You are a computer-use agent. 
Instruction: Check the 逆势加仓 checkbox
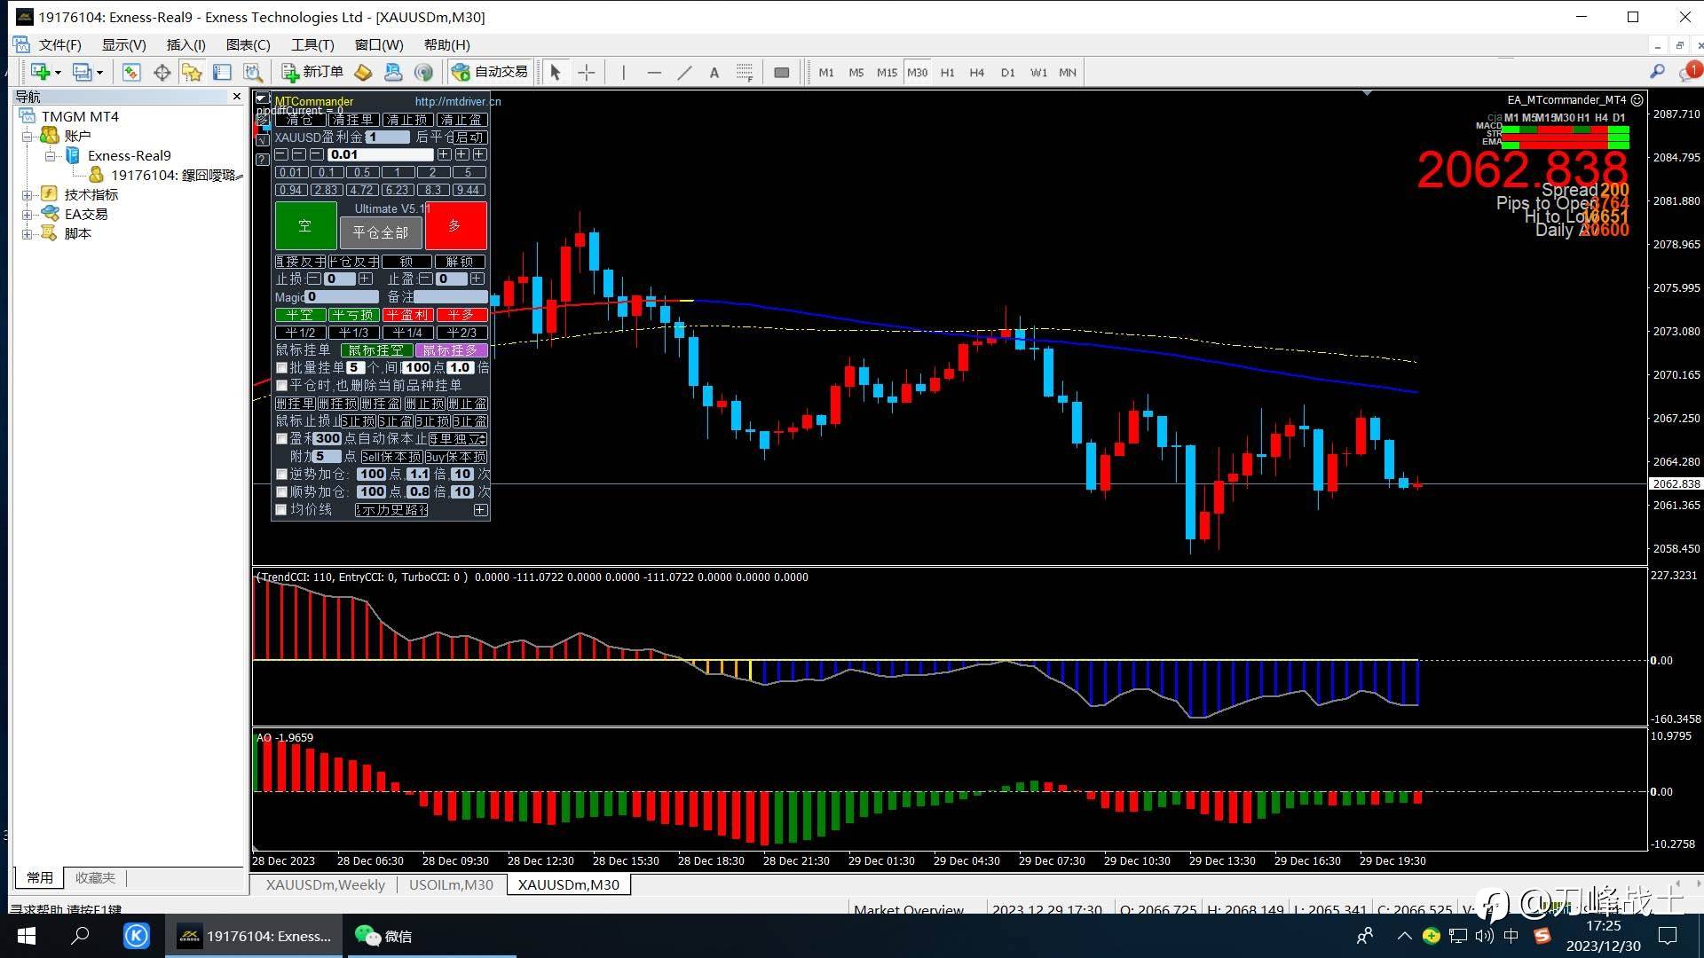tap(282, 475)
